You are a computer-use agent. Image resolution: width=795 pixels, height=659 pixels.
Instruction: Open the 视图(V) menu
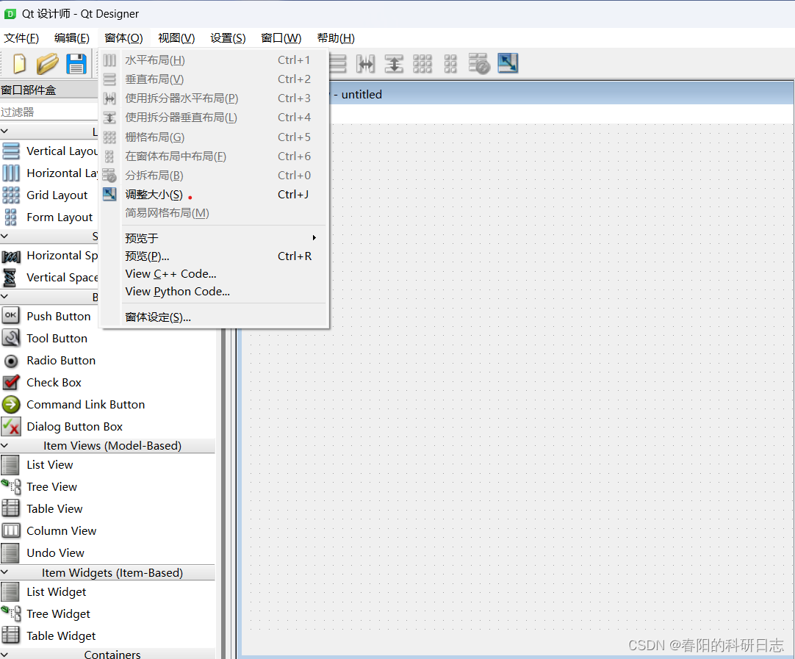tap(176, 38)
